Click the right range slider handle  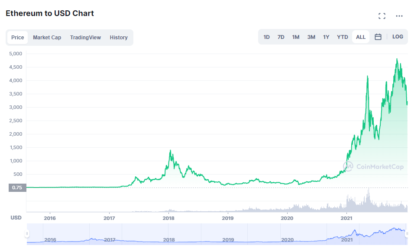click(407, 234)
